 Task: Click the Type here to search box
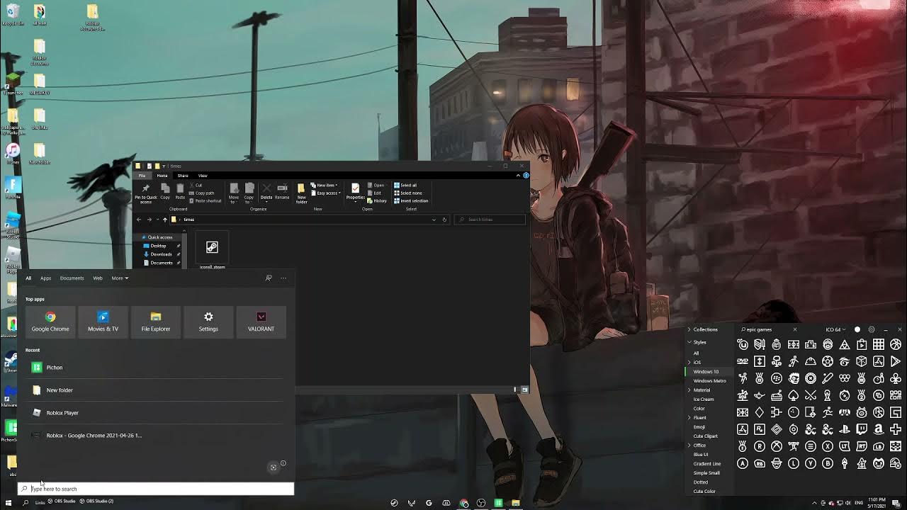pyautogui.click(x=156, y=489)
